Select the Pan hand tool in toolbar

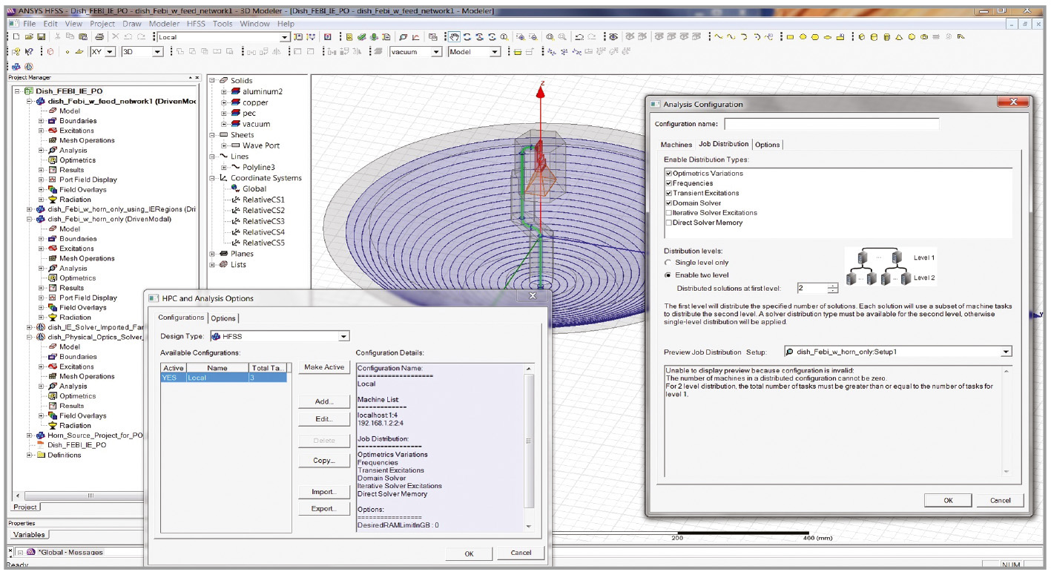454,37
